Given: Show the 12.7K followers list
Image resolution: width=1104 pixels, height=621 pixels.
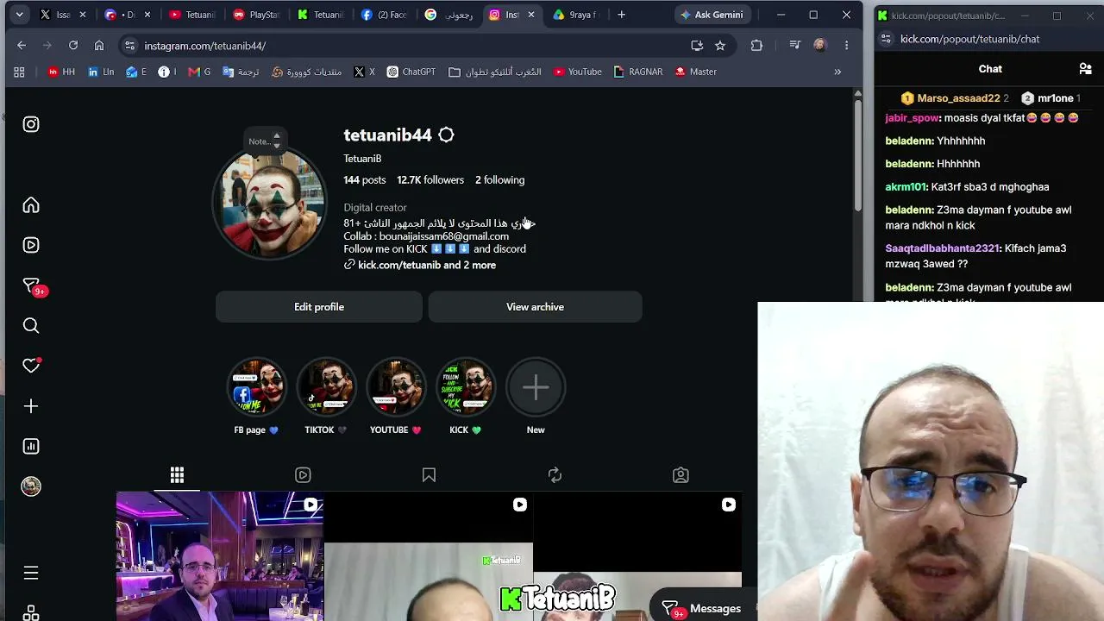Looking at the screenshot, I should pos(430,180).
